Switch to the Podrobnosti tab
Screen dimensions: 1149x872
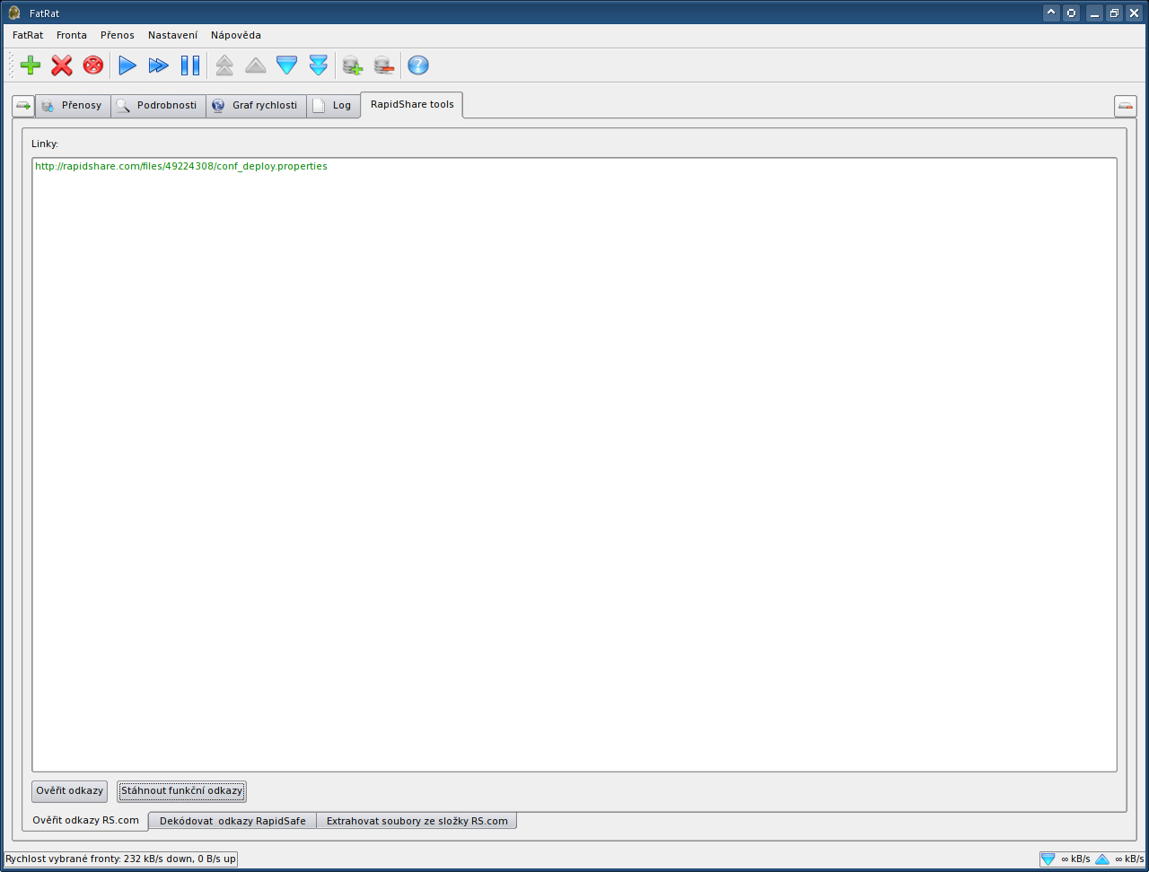click(159, 106)
